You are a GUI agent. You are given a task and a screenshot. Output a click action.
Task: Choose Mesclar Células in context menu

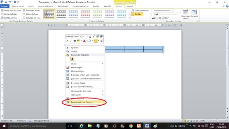tap(85, 71)
